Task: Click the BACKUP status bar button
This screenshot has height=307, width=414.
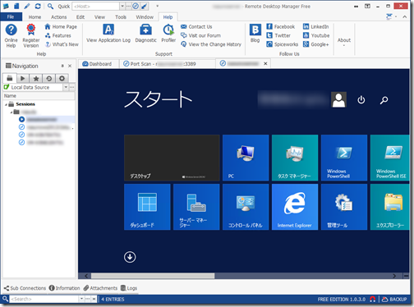Action: (394, 300)
